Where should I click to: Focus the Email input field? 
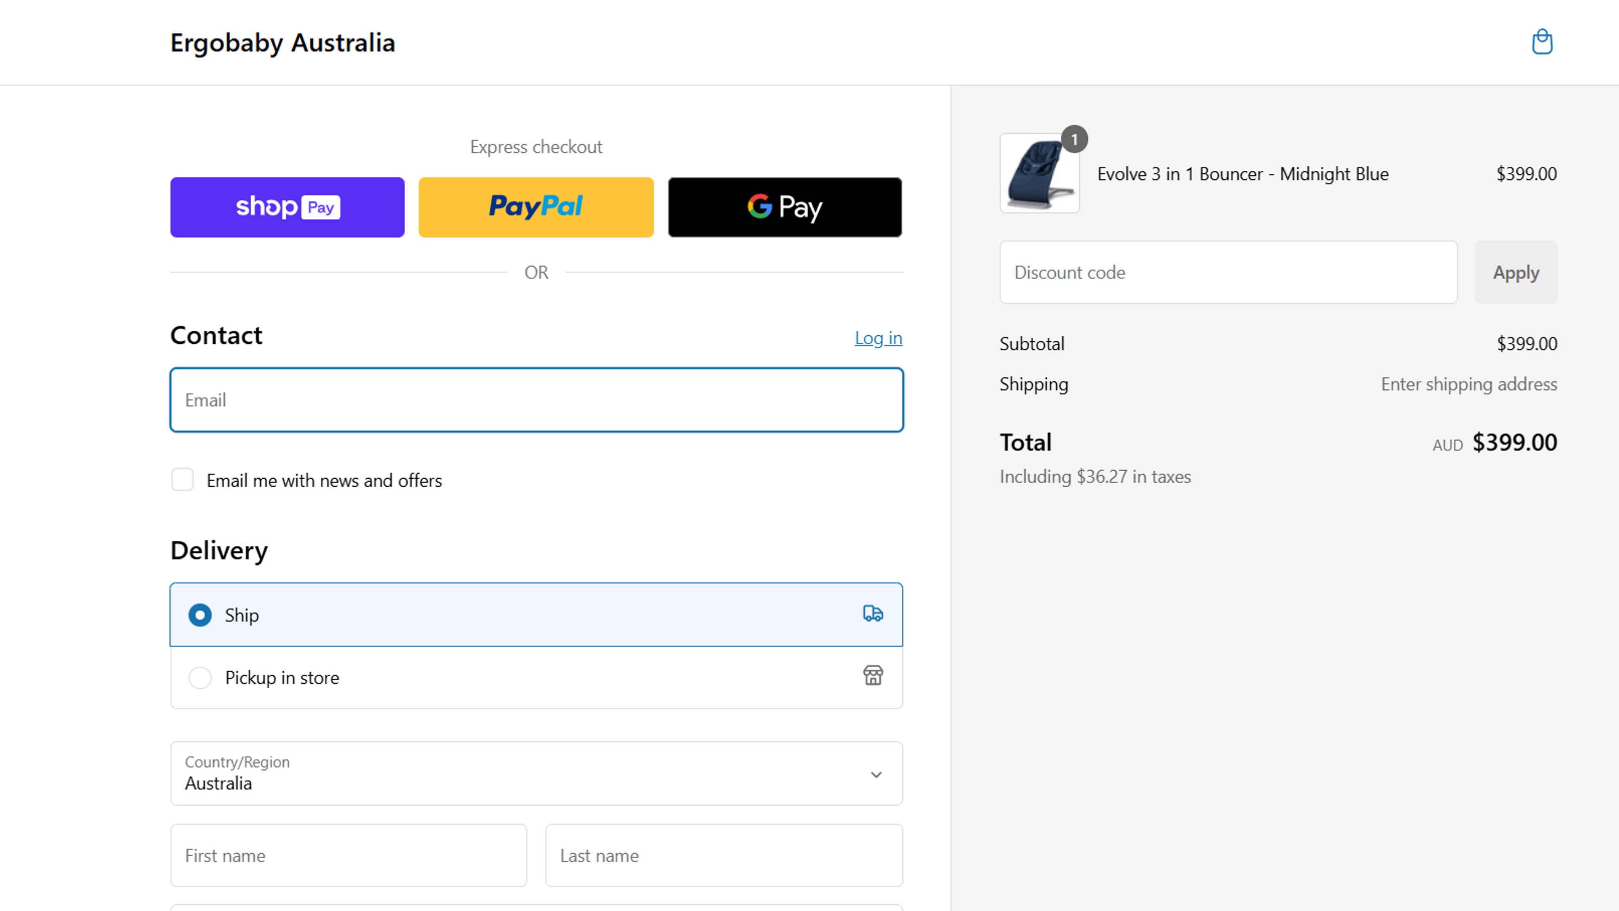pos(536,400)
